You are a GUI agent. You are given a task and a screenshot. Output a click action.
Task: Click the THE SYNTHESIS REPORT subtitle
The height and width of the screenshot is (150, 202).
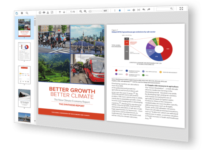pos(72,105)
